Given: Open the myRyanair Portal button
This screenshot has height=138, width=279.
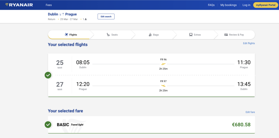Looking at the screenshot, I should (x=266, y=5).
